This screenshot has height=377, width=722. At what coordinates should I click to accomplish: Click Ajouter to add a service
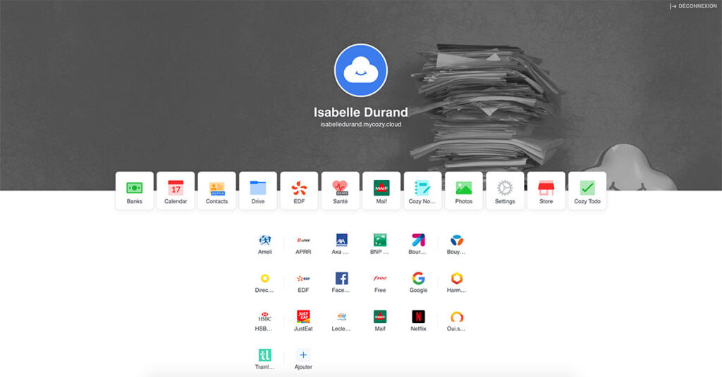303,359
